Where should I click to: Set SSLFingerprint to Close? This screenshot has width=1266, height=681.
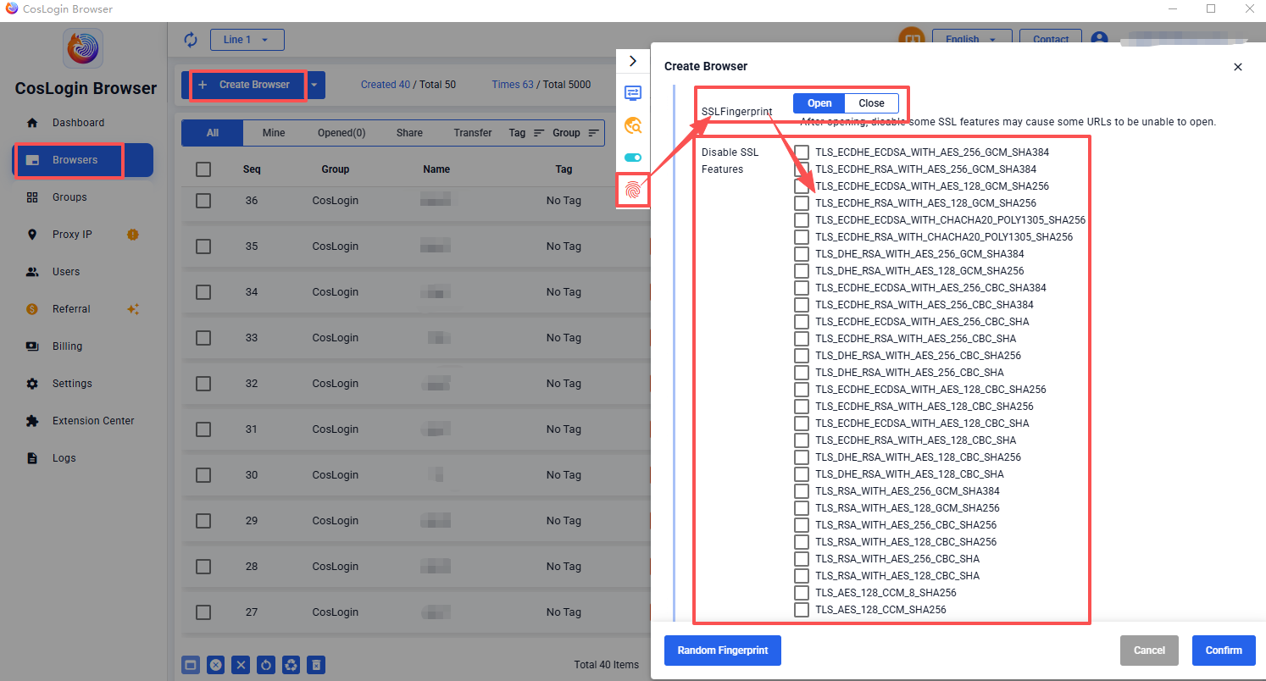point(872,103)
